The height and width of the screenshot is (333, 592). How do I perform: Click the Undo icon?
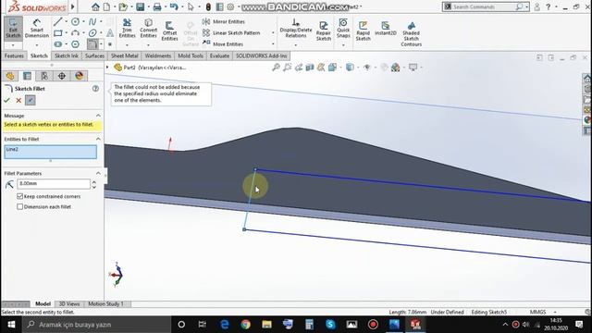[x=174, y=6]
